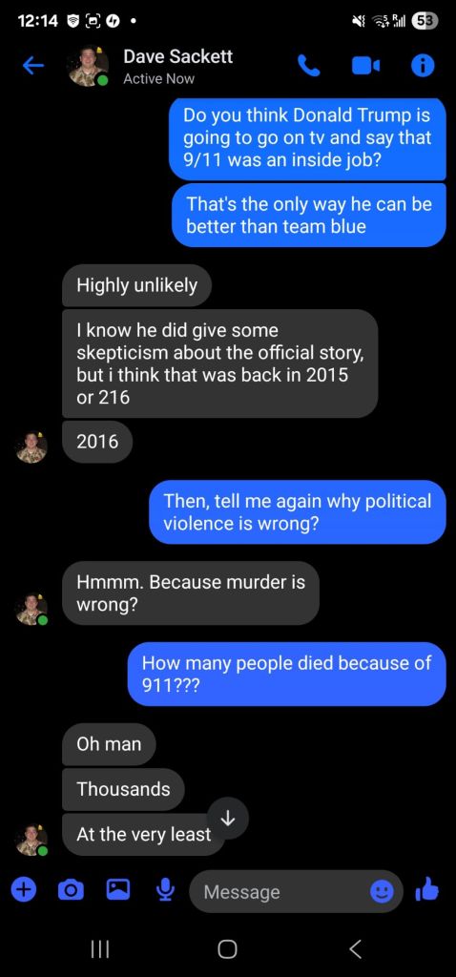This screenshot has height=977, width=456.
Task: Tap the back arrow to leave chat
Action: coord(32,66)
